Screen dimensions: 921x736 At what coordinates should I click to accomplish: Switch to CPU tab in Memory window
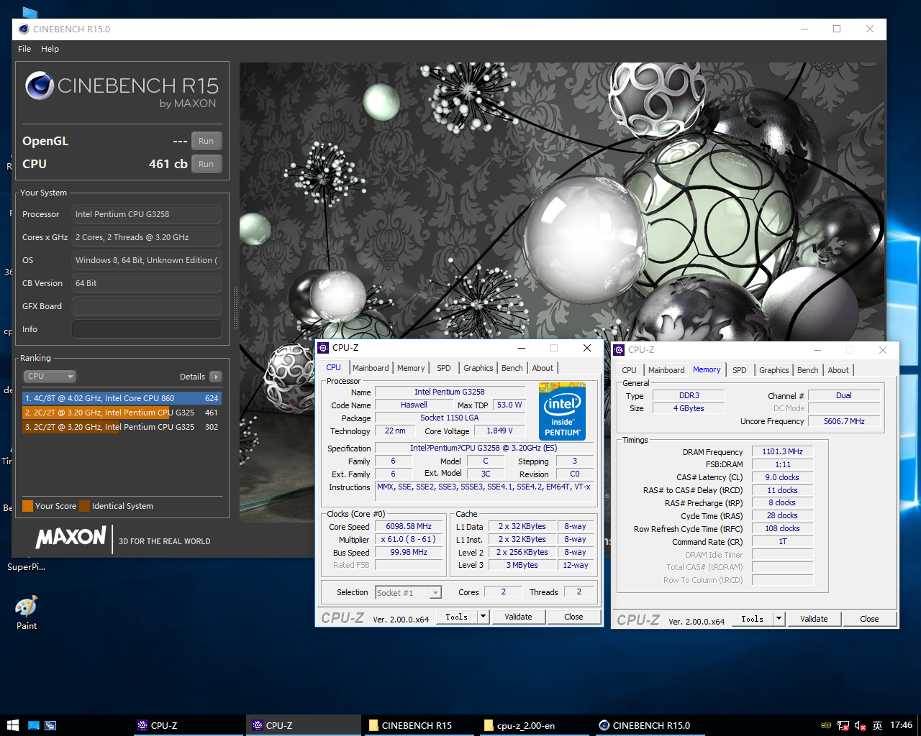(x=630, y=370)
